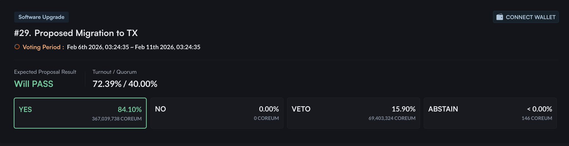This screenshot has height=146, width=569.
Task: Click the 146 COREUM abstain amount
Action: pyautogui.click(x=536, y=118)
